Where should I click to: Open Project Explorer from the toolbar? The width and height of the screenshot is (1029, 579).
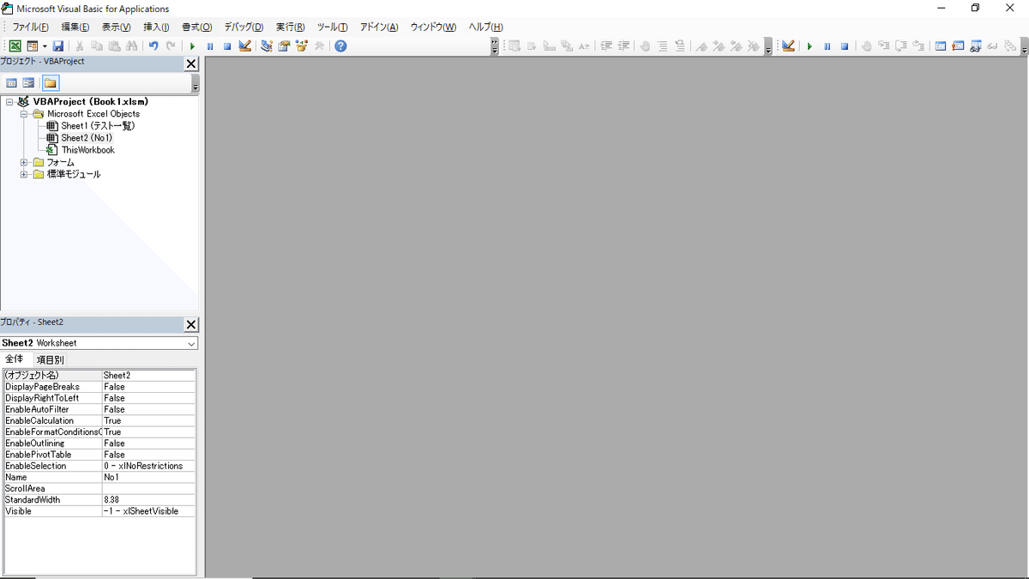click(x=267, y=46)
